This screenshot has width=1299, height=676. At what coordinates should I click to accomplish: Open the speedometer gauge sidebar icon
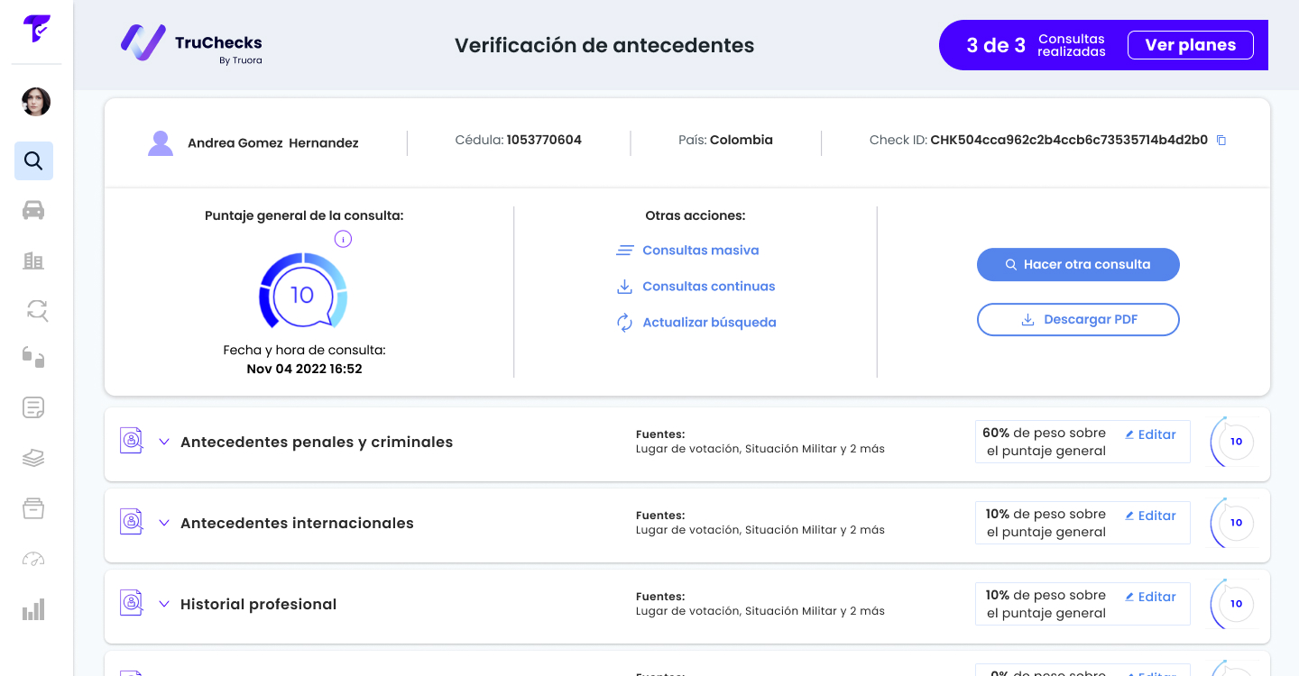click(x=33, y=559)
